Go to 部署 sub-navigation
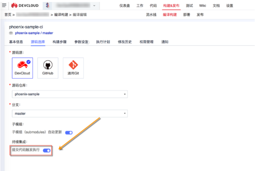259x171 pixels. click(x=187, y=15)
